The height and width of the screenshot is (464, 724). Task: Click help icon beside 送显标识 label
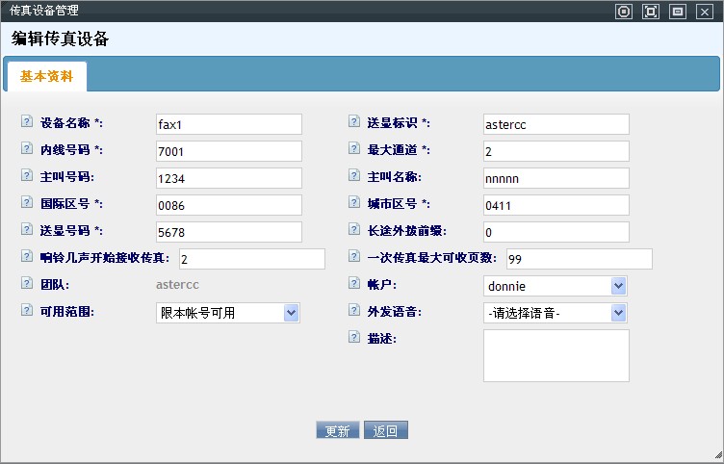point(353,123)
